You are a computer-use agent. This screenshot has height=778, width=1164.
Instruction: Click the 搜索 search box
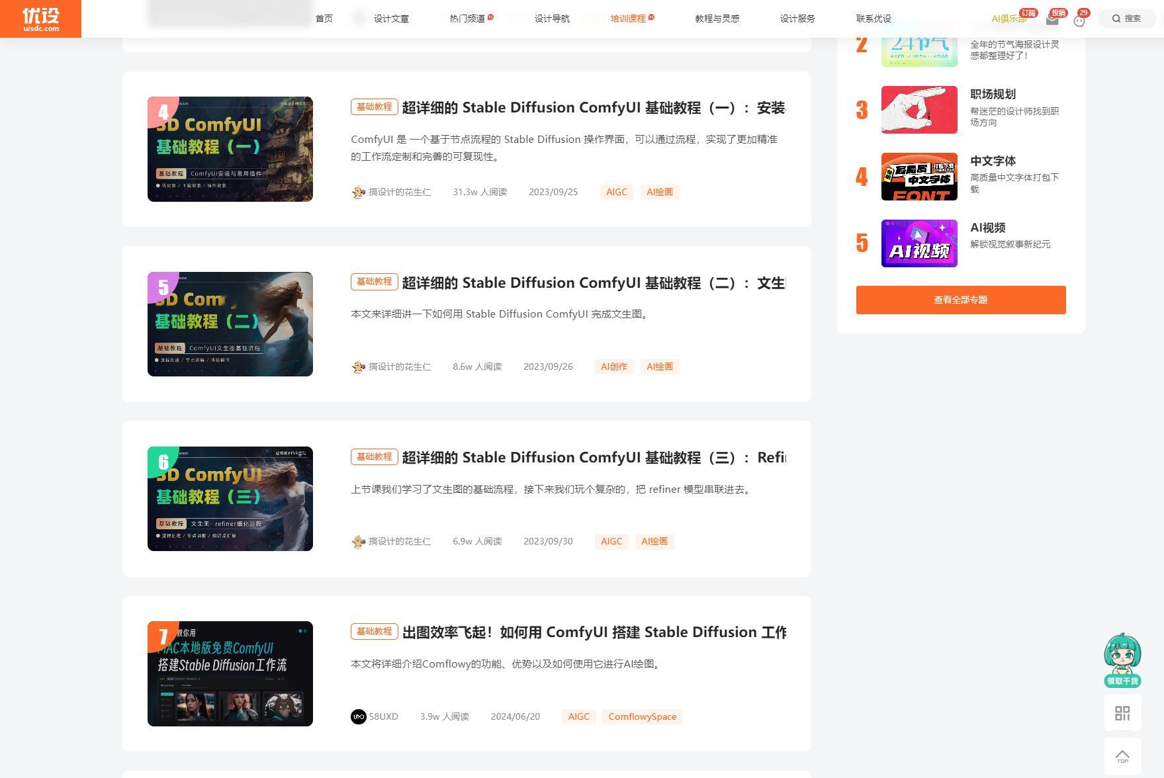(x=1127, y=19)
